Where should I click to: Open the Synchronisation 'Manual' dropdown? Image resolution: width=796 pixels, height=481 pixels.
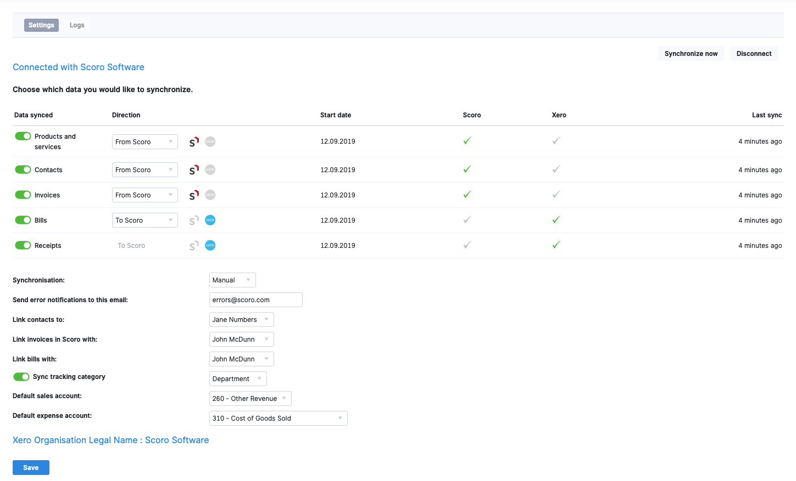(x=232, y=280)
